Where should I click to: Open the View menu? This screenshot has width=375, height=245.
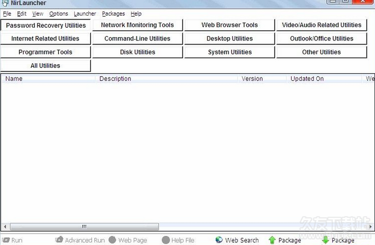pos(38,14)
